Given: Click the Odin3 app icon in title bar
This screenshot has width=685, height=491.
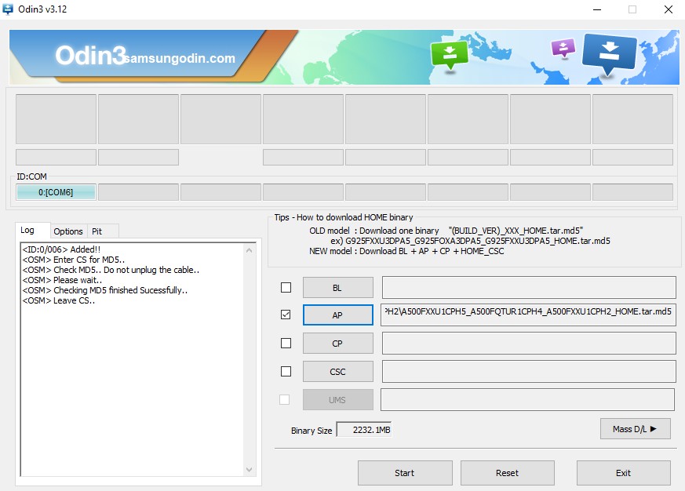Looking at the screenshot, I should pos(8,9).
